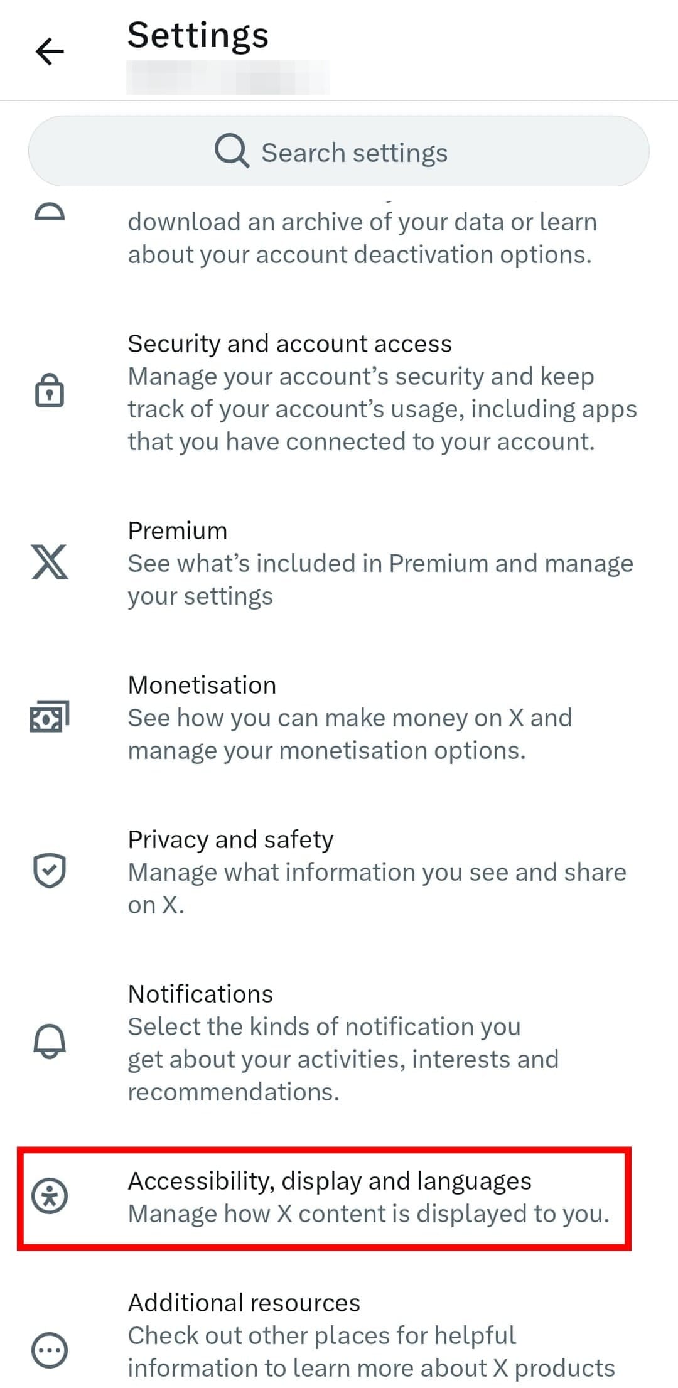
Task: Tap the Monetisation banknote icon
Action: [x=50, y=716]
